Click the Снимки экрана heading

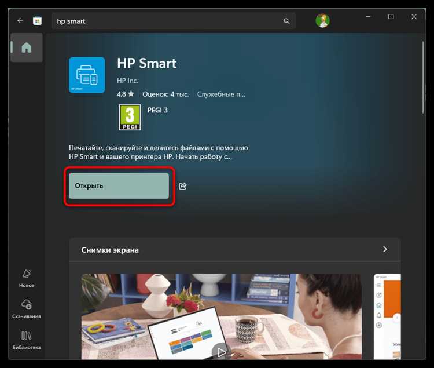[110, 250]
